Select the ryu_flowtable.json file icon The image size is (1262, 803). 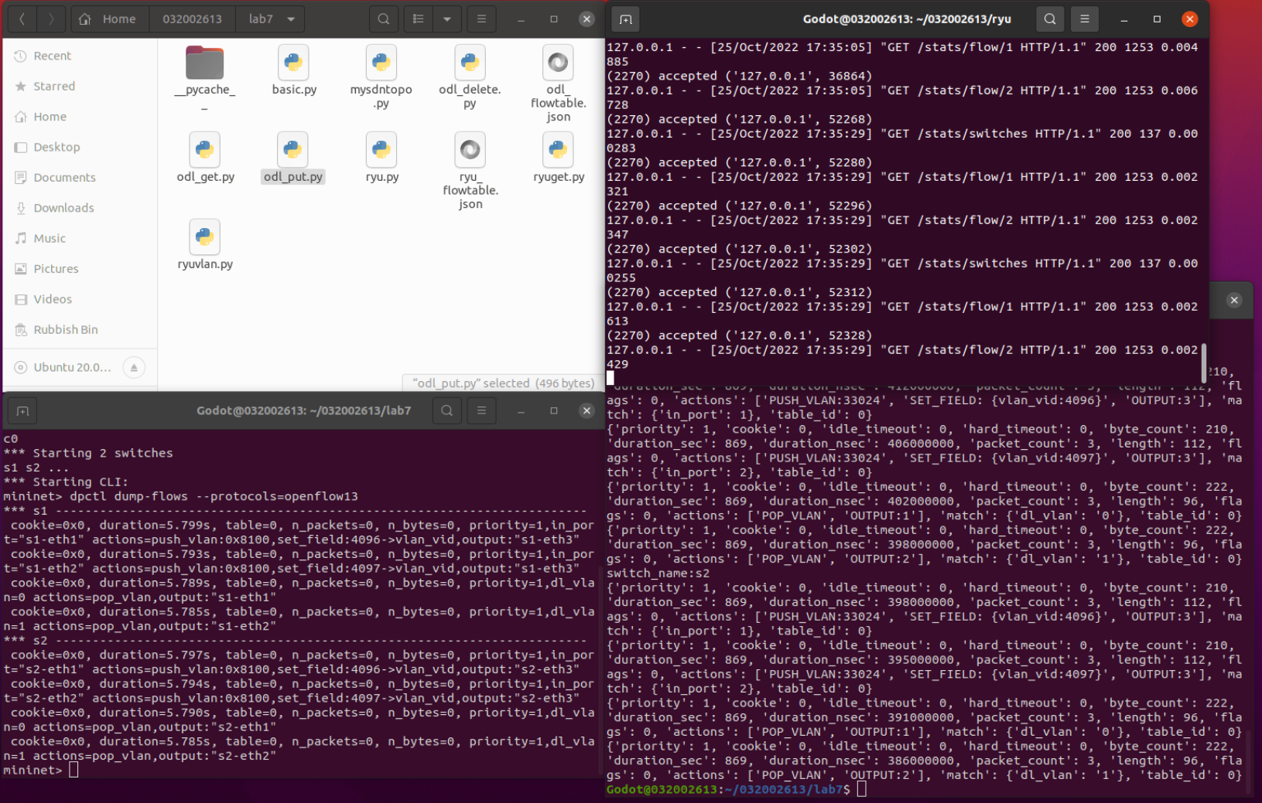pos(470,150)
